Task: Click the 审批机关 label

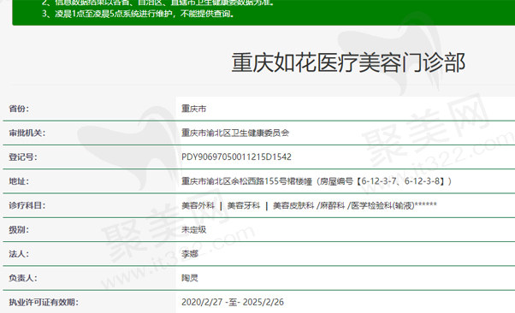Action: (x=27, y=133)
